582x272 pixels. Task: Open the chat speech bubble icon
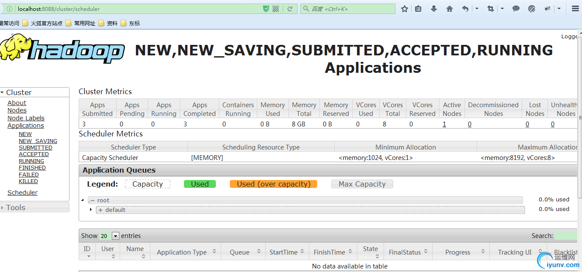click(x=516, y=9)
